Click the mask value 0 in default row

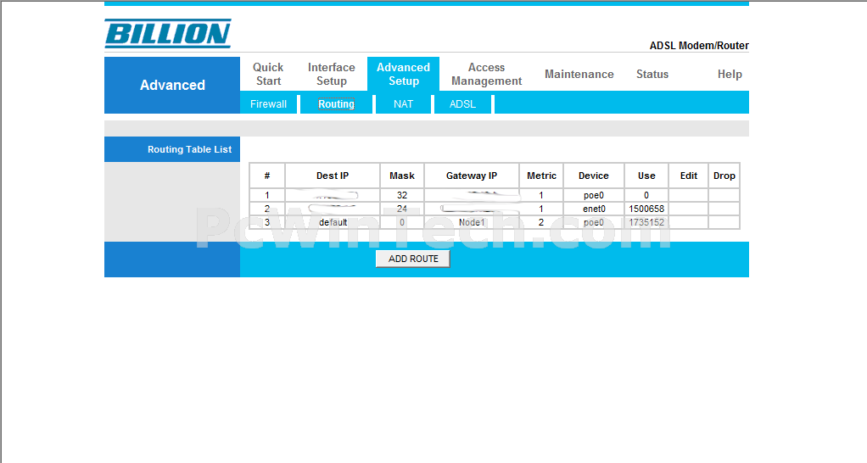(402, 222)
